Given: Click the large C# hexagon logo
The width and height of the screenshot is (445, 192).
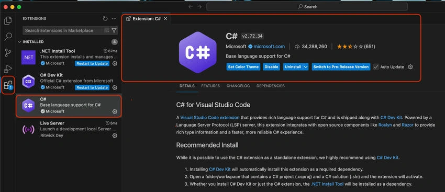Looking at the screenshot, I should [198, 52].
